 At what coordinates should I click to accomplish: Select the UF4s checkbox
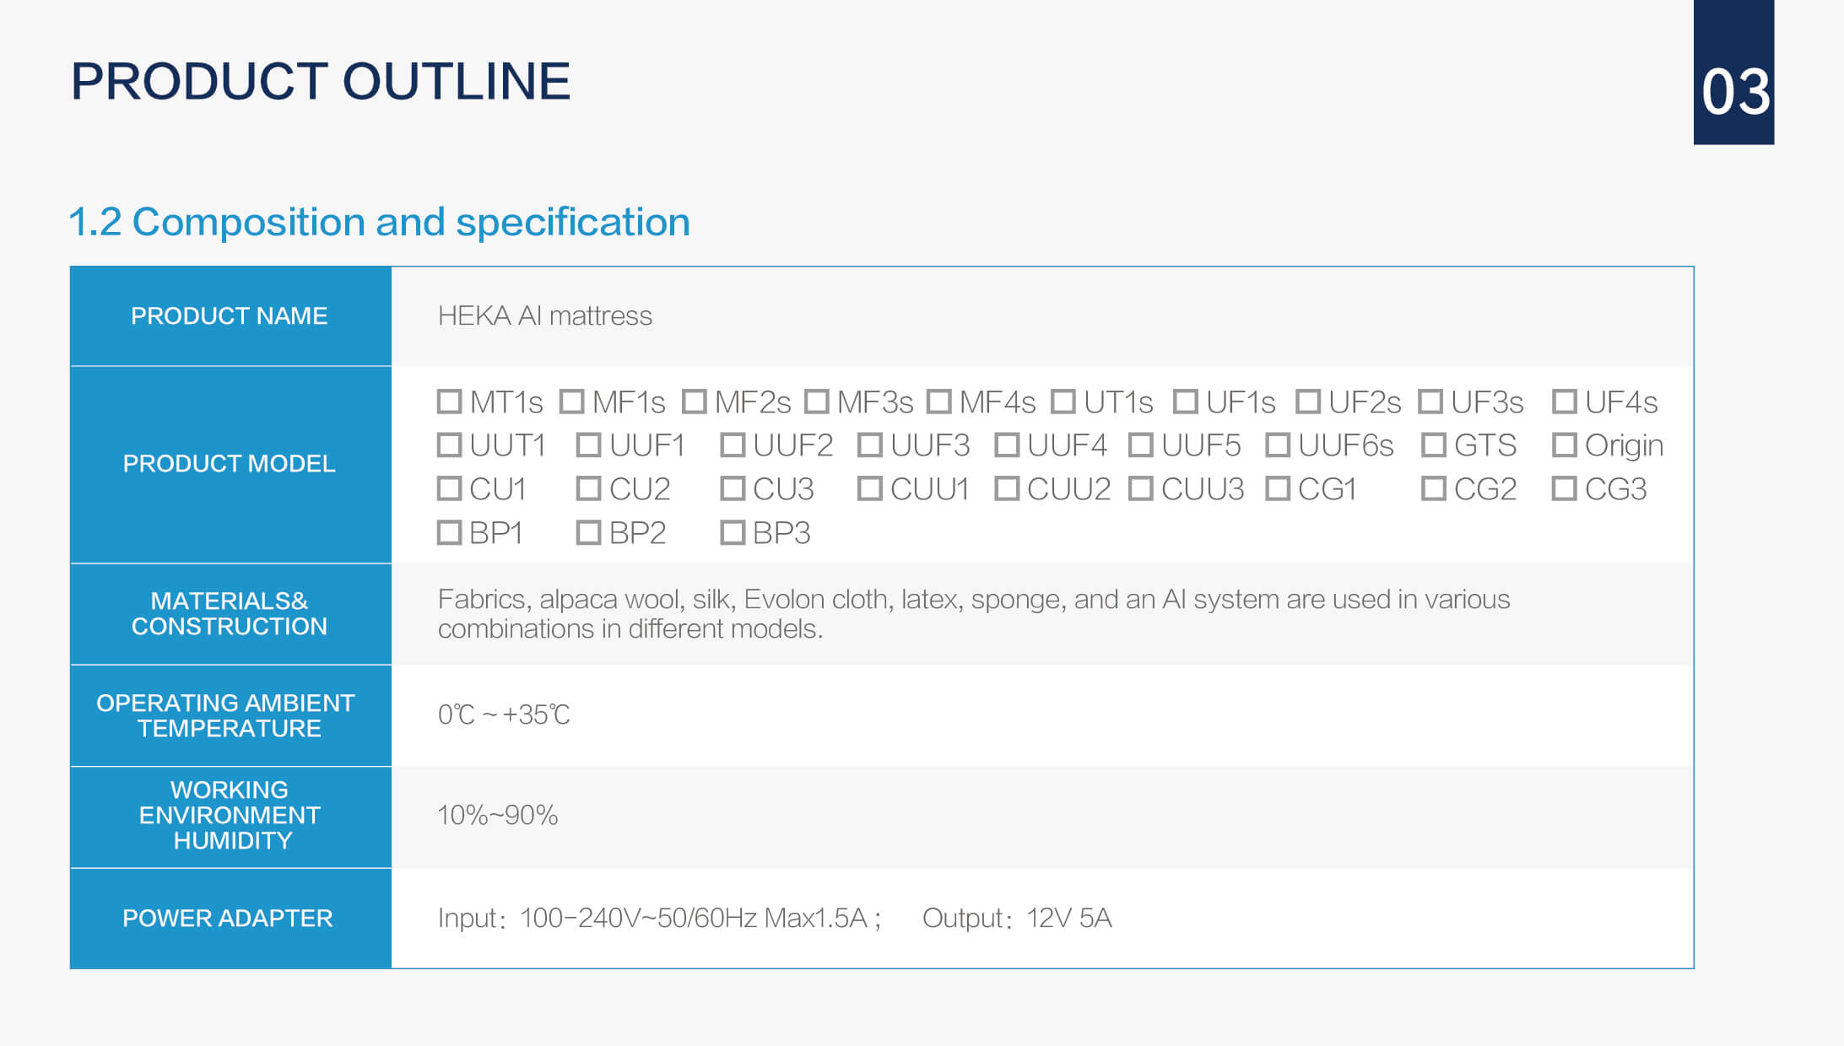(1564, 402)
